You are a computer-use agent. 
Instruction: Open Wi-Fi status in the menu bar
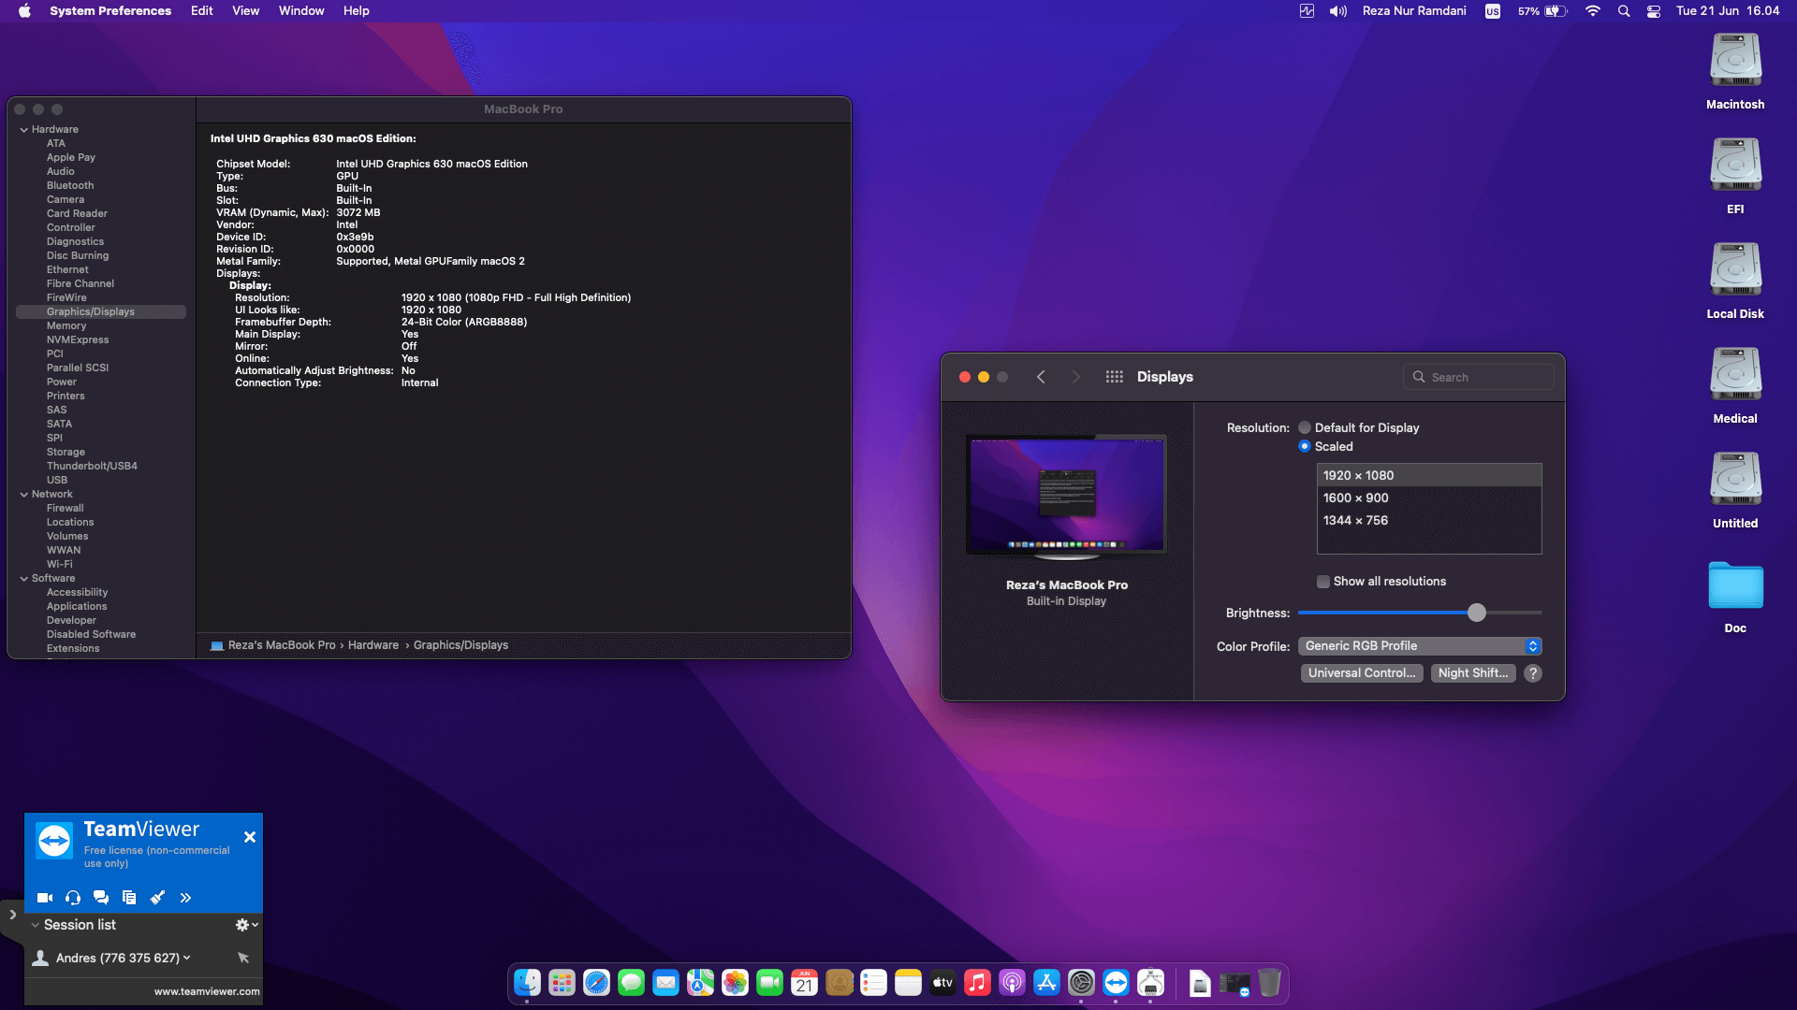(1592, 11)
